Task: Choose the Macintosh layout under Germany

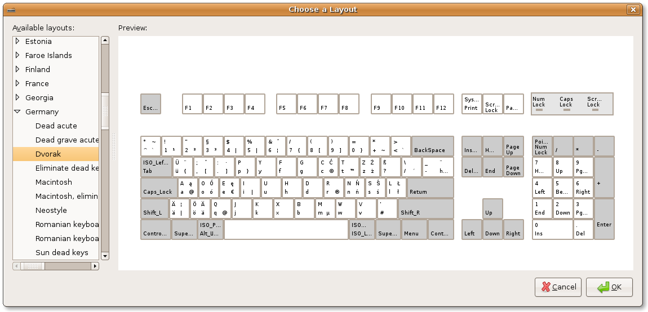Action: tap(54, 182)
